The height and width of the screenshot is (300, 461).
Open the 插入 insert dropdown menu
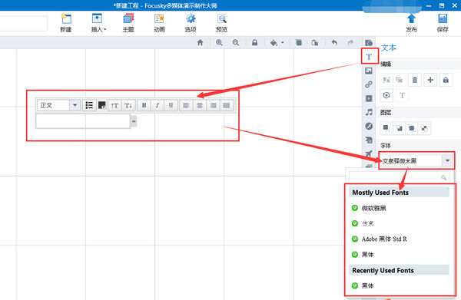pos(98,23)
